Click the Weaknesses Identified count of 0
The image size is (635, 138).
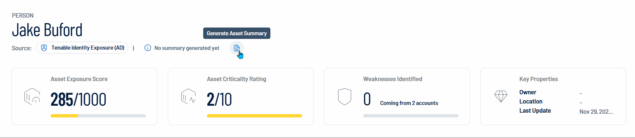point(367,99)
